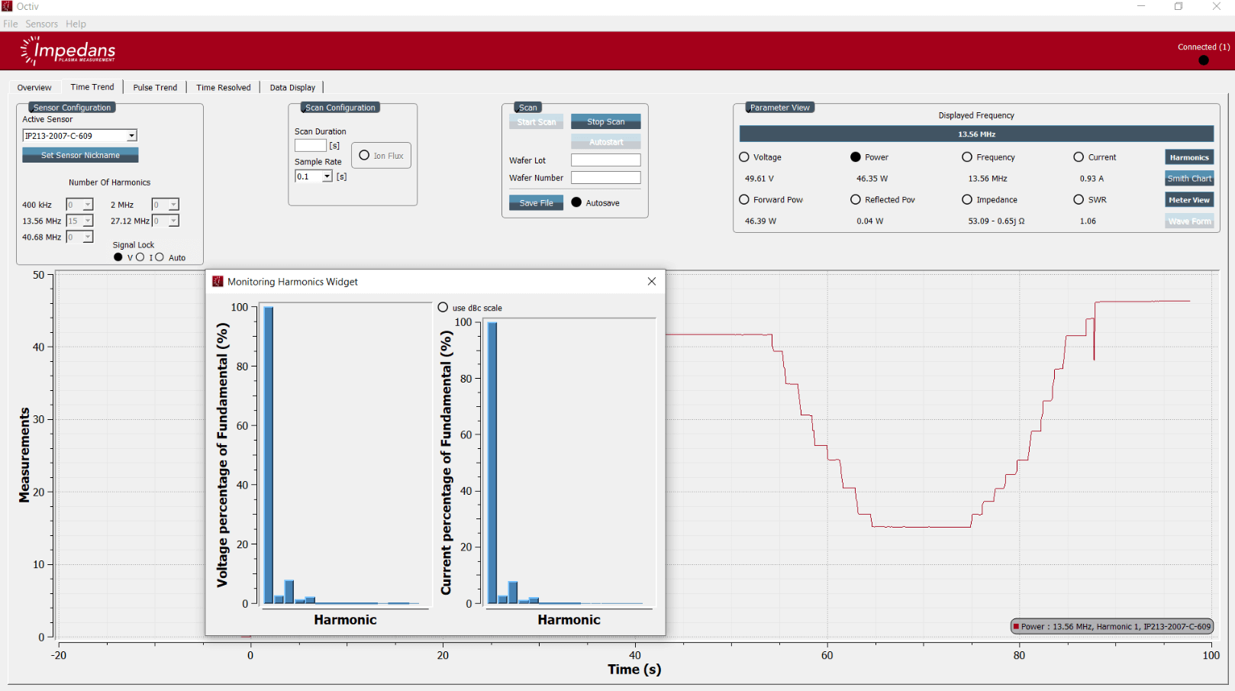1235x691 pixels.
Task: Click the Impedans logo in the header
Action: 68,51
